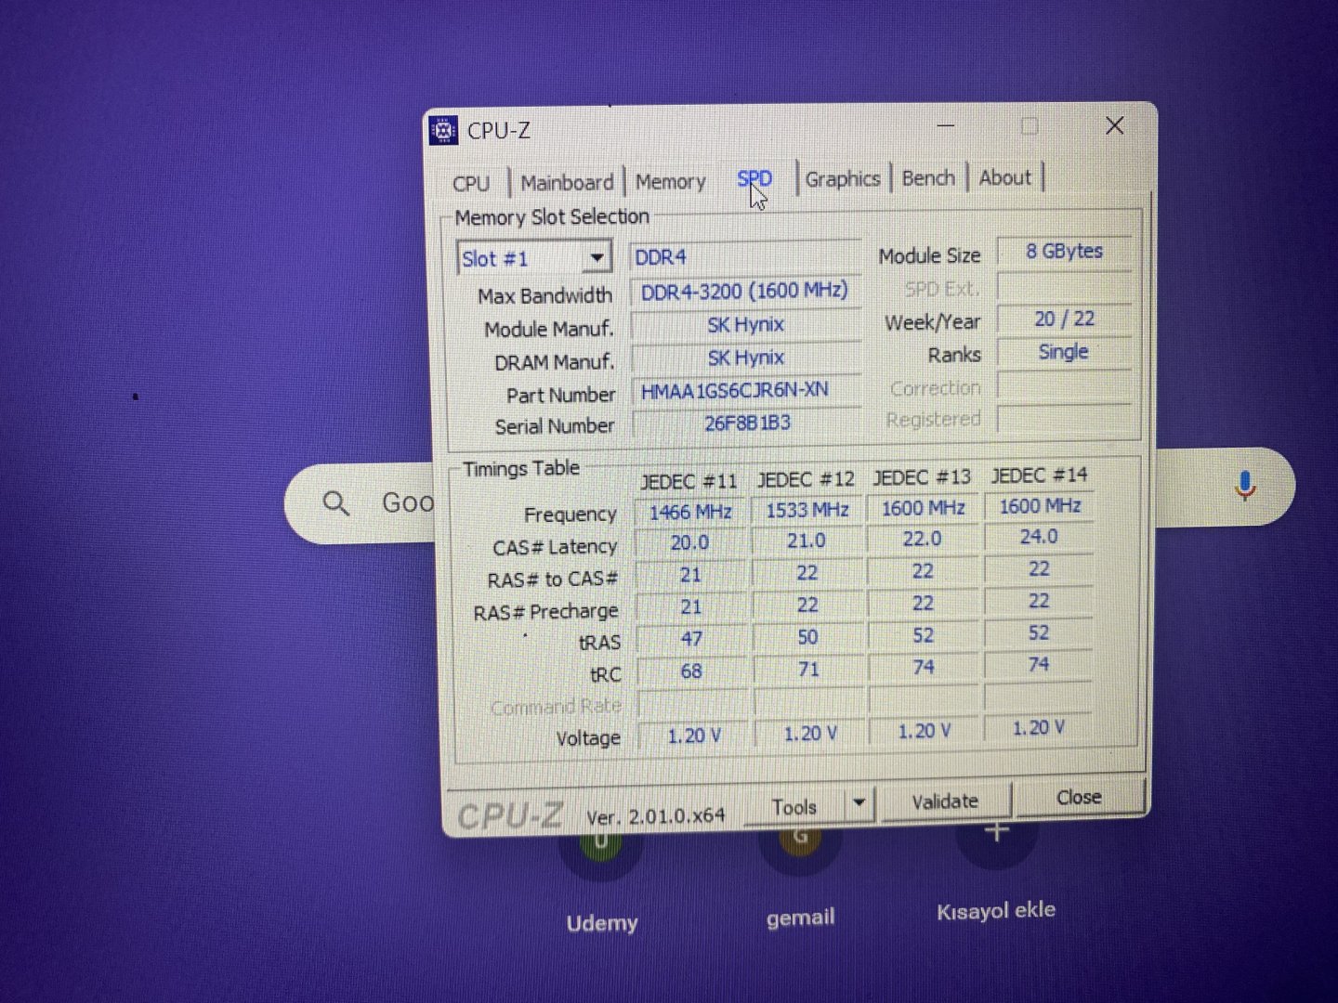Viewport: 1338px width, 1003px height.
Task: Click the JEDEC #13 column header
Action: pos(922,477)
